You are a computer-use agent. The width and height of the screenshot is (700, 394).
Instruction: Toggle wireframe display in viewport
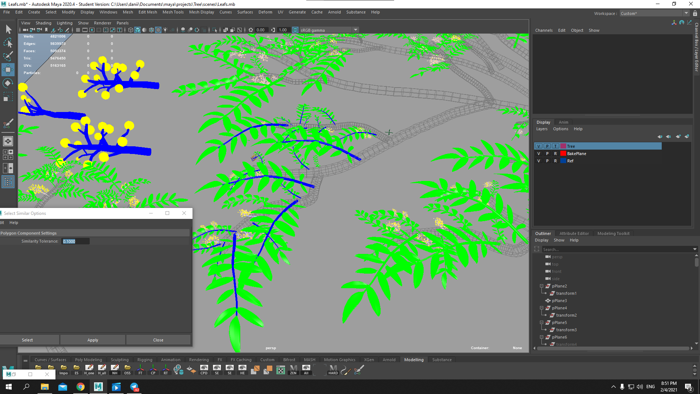[131, 30]
